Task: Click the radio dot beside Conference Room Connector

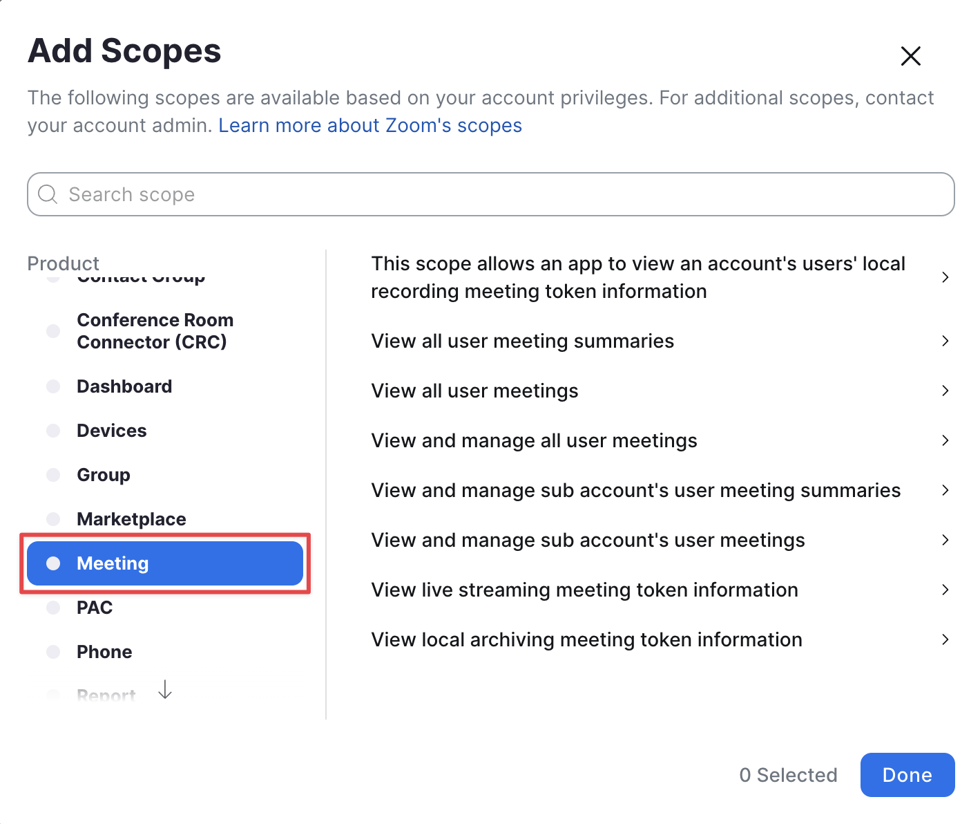Action: point(53,331)
